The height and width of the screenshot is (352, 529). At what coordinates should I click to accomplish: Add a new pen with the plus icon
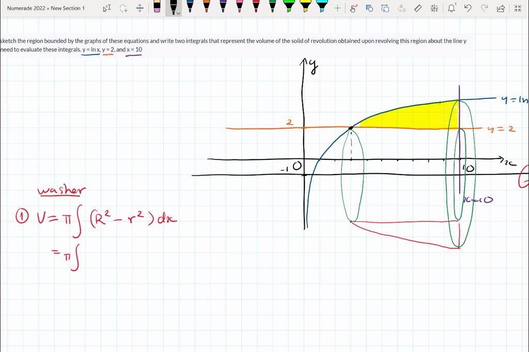pos(338,8)
